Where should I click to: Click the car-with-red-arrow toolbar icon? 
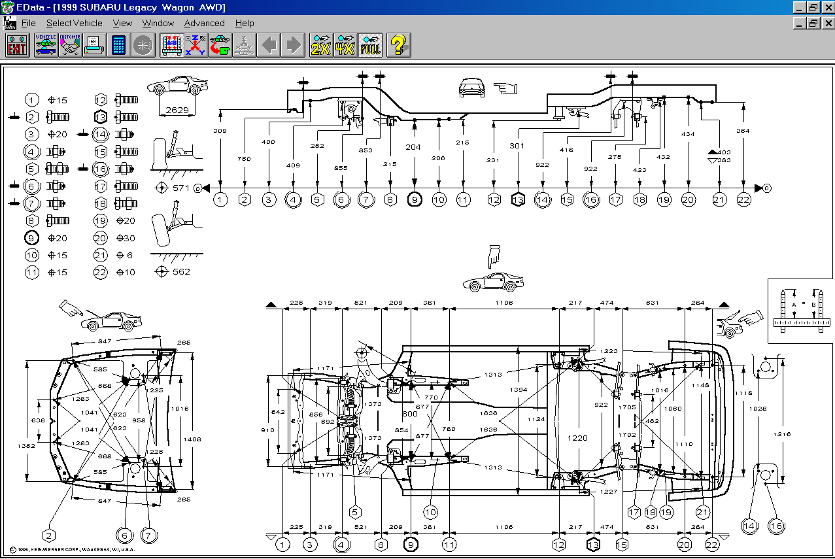220,45
